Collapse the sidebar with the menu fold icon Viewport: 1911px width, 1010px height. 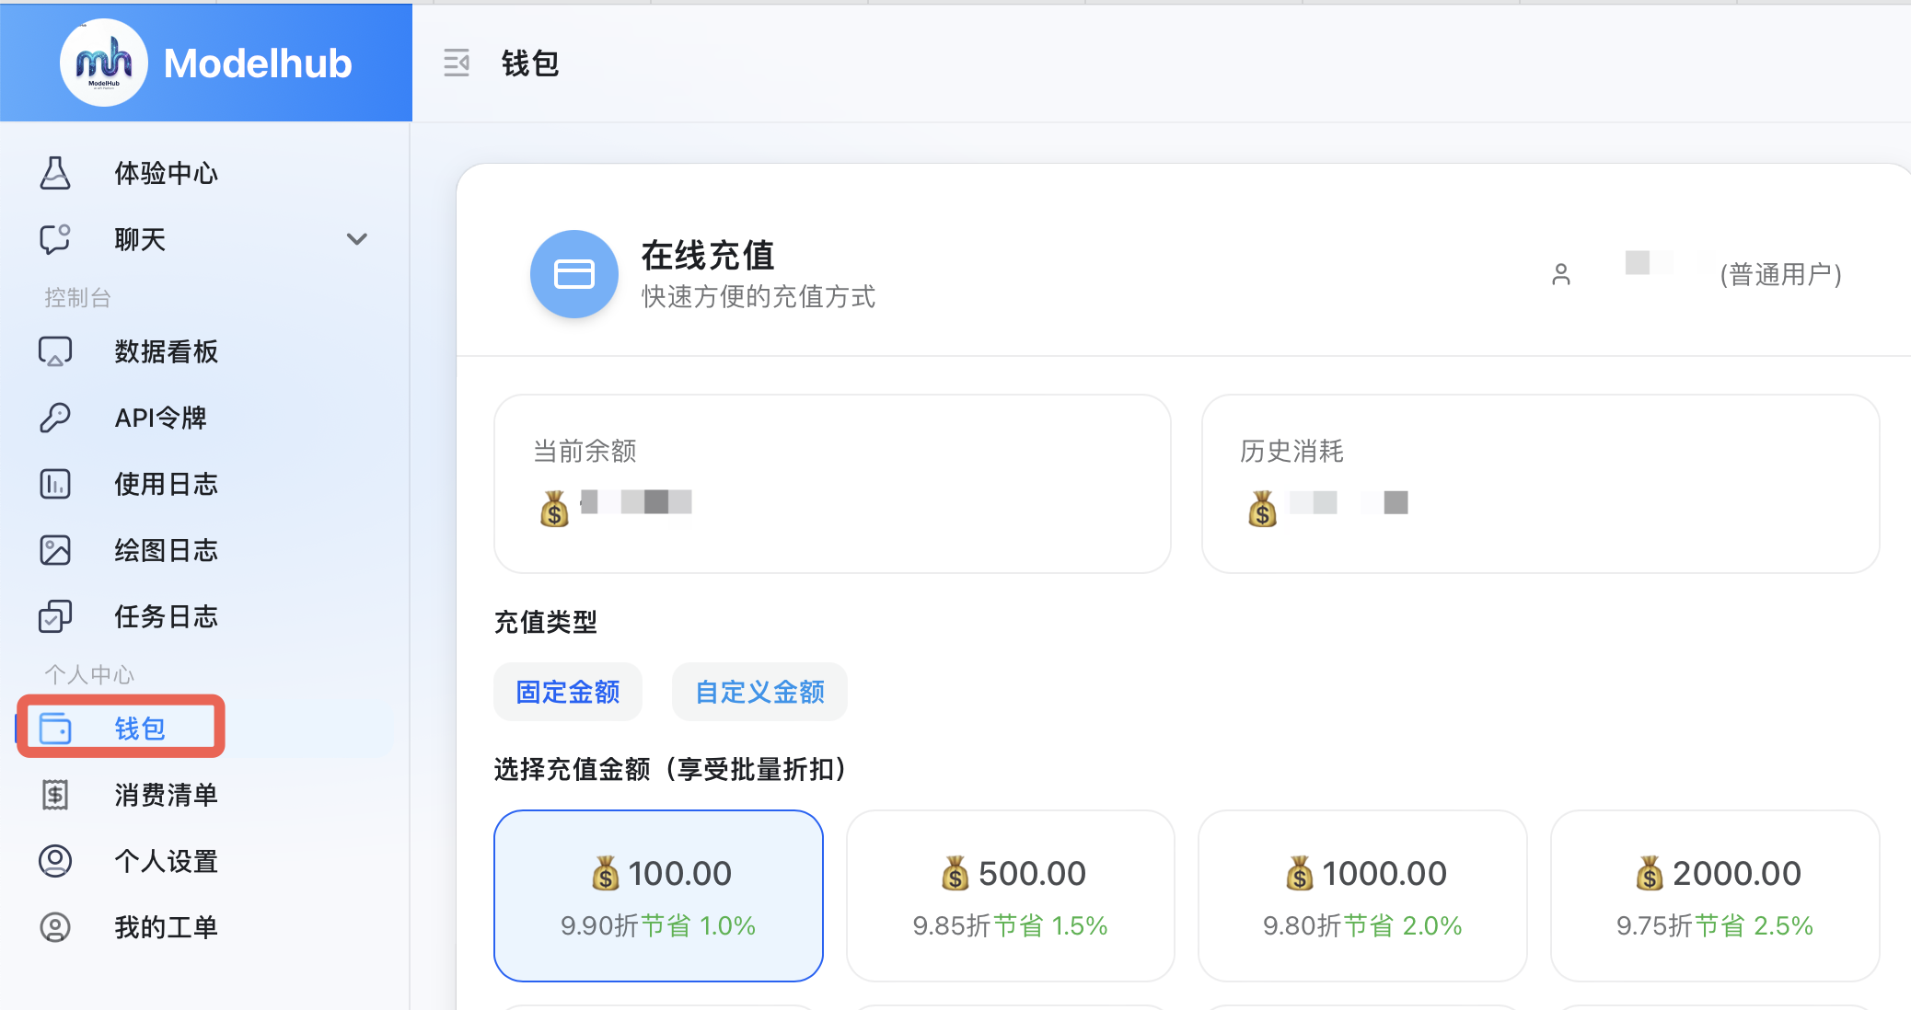click(457, 63)
